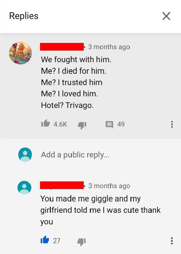Tap the redacted username of top comment
Screen dimensions: 181x254
pos(62,47)
